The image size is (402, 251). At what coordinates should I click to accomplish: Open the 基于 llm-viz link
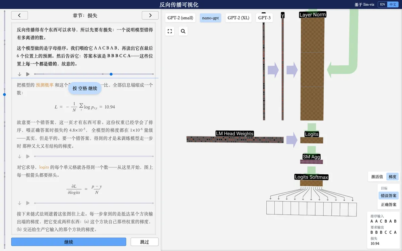364,4
